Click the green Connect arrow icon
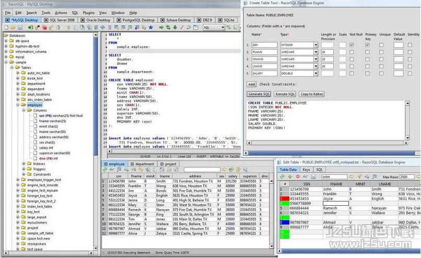The height and width of the screenshot is (258, 421). 30,27
